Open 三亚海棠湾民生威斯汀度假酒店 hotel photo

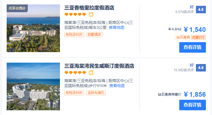(x=33, y=86)
